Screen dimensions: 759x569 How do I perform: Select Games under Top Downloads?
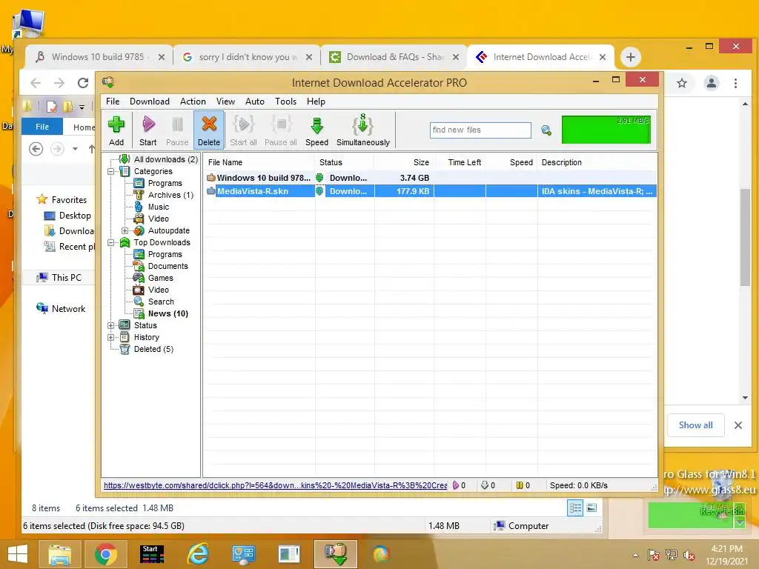click(x=160, y=278)
